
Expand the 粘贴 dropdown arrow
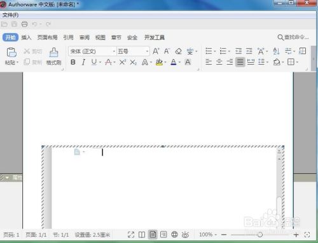tap(18, 63)
